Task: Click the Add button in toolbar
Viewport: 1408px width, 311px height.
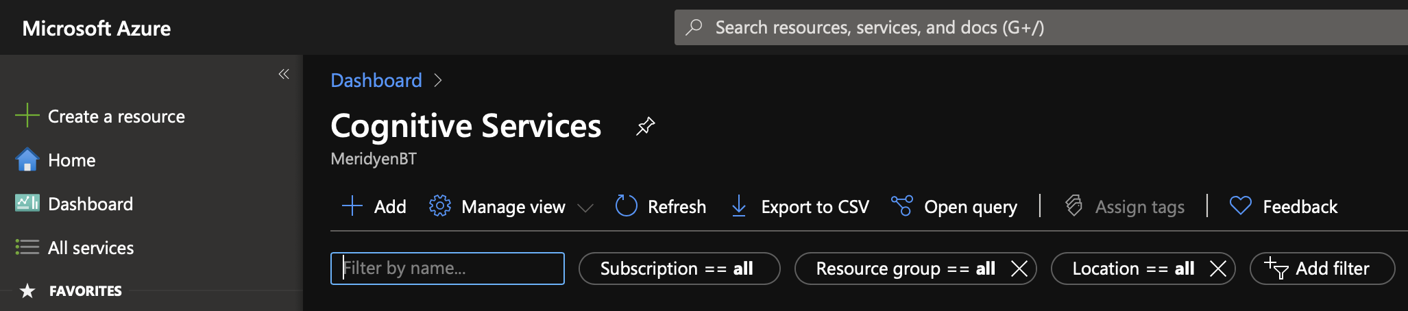Action: (374, 206)
